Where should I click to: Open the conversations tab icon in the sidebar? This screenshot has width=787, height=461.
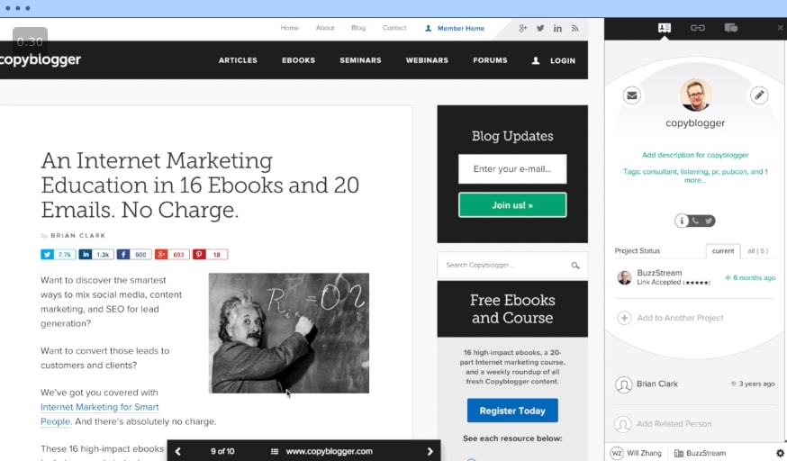[x=731, y=28]
